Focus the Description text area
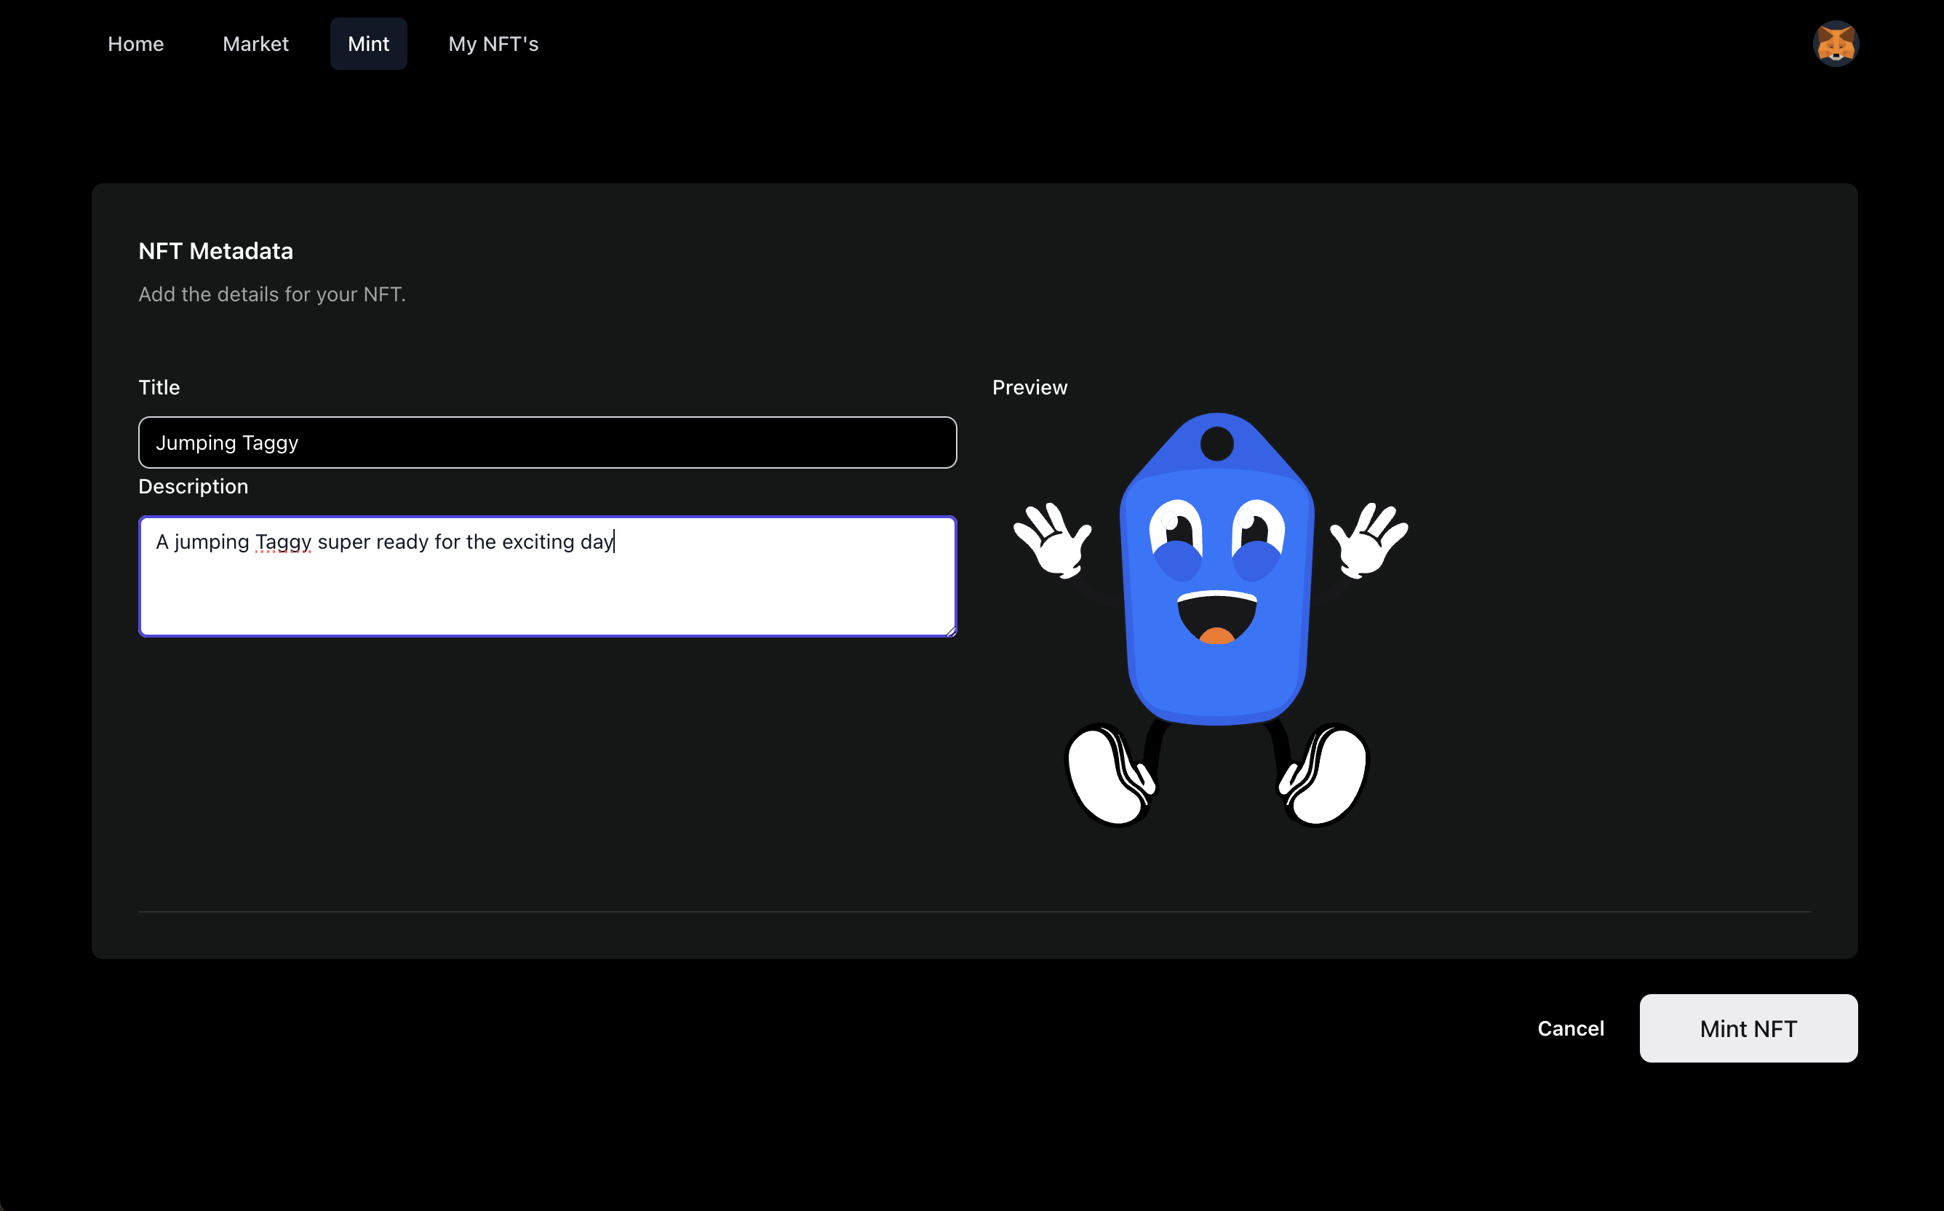The image size is (1944, 1211). [547, 592]
